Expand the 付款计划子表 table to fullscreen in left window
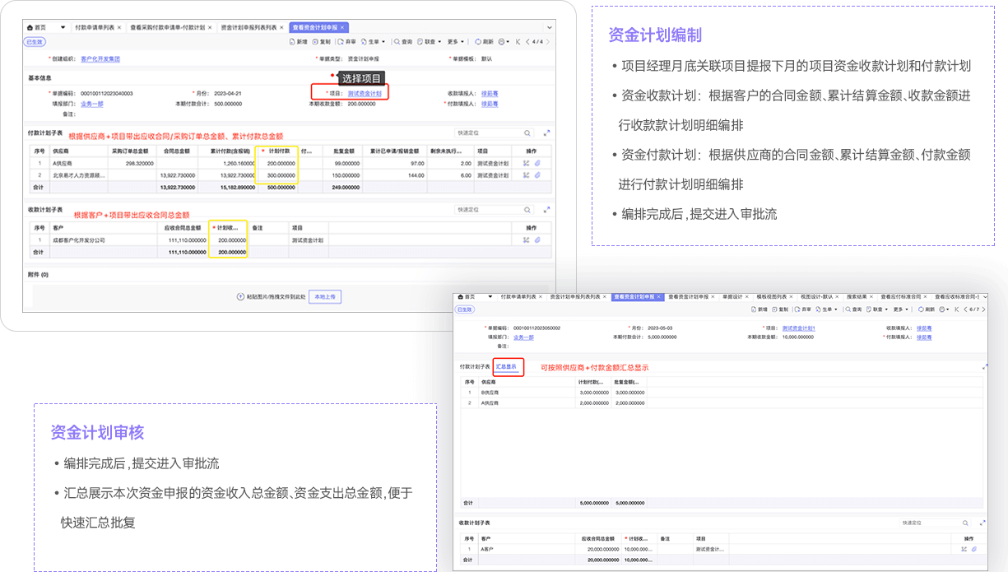The image size is (1008, 572). 546,133
